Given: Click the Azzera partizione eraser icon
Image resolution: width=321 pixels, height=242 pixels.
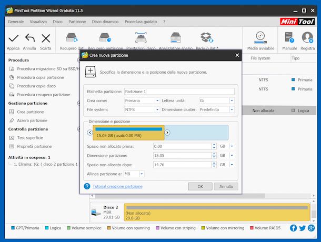Looking at the screenshot, I should (x=12, y=120).
